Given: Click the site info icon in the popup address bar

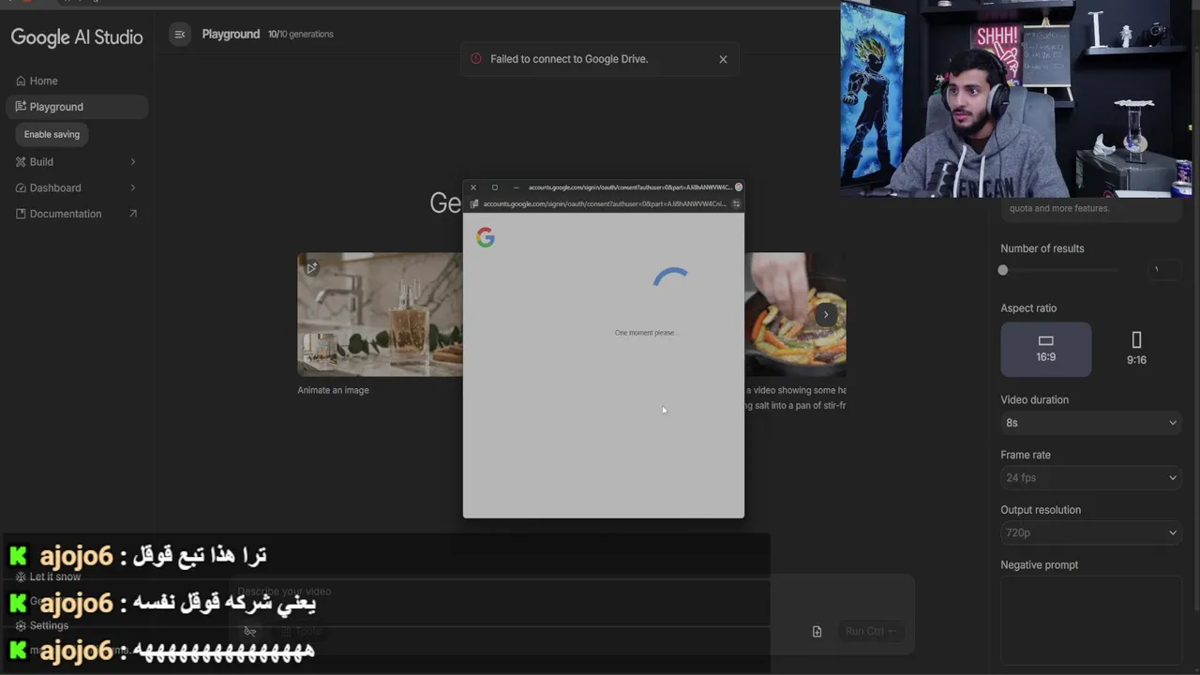Looking at the screenshot, I should (x=474, y=203).
